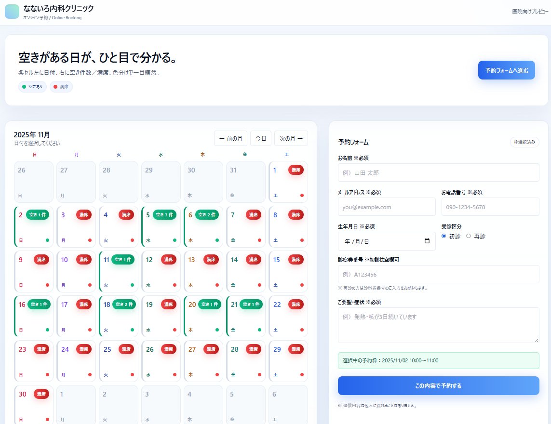Click November 22 満席 cell
This screenshot has width=551, height=424.
[288, 317]
